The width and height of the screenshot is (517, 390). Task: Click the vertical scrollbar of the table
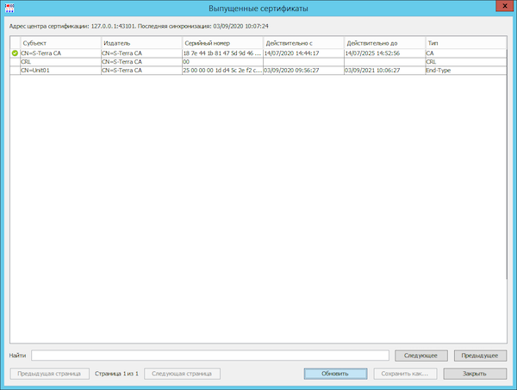point(507,164)
